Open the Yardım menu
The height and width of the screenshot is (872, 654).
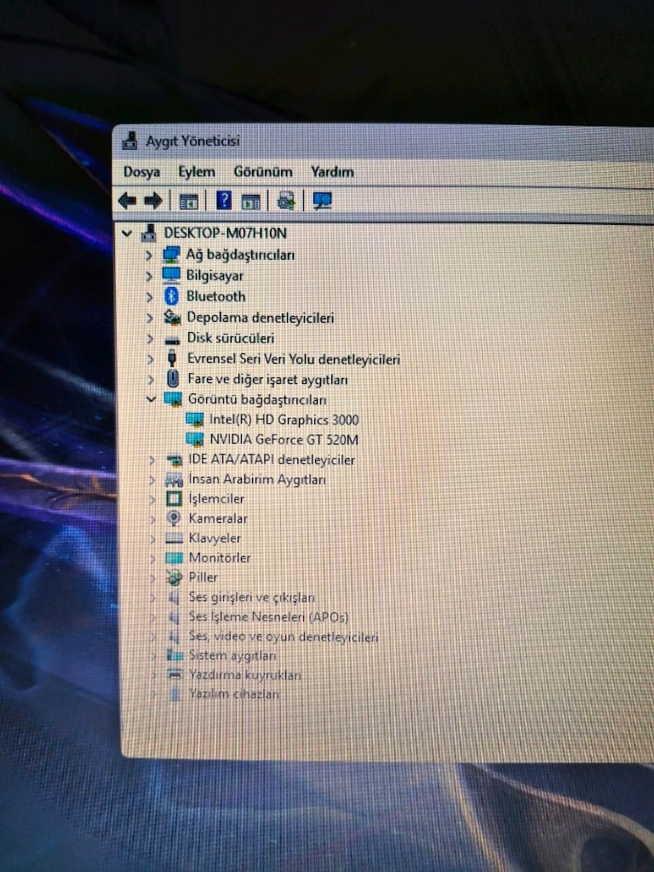[x=332, y=172]
